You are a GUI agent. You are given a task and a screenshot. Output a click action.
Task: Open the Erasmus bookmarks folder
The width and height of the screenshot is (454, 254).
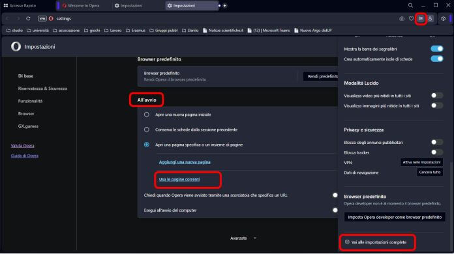[136, 31]
